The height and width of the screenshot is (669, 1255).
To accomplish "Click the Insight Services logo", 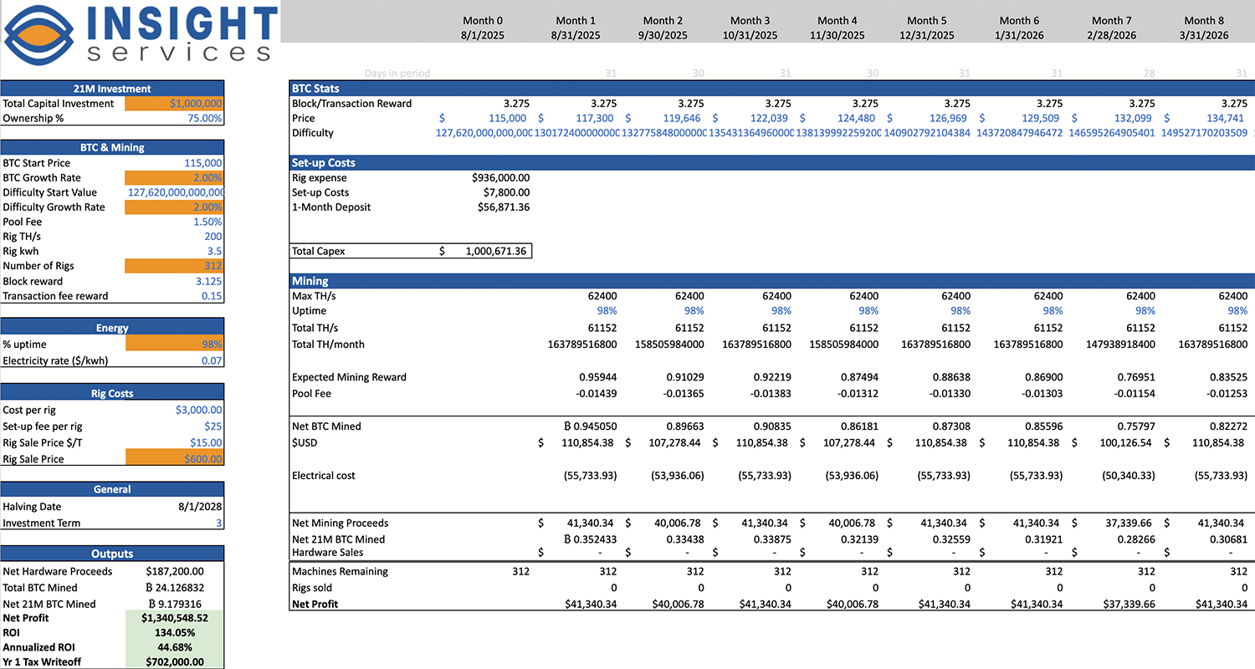I will [x=140, y=35].
